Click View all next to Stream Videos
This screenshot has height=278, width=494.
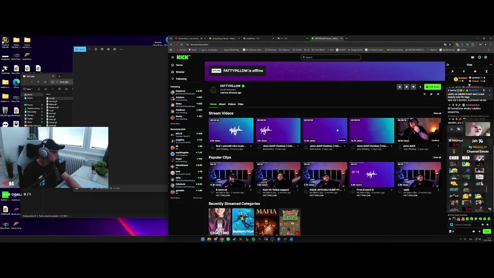pos(437,113)
